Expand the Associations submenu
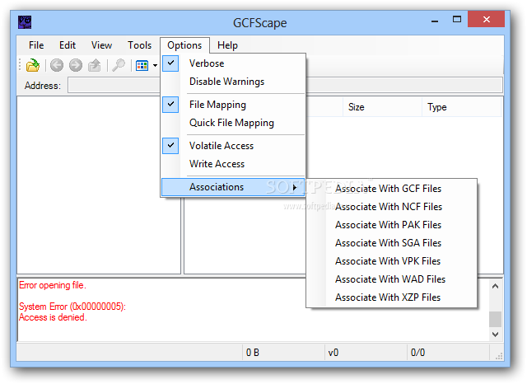The image size is (527, 384). 233,187
